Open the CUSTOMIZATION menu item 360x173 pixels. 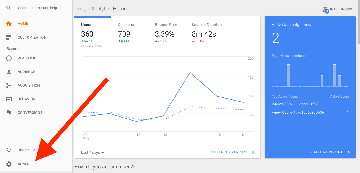[x=36, y=37]
